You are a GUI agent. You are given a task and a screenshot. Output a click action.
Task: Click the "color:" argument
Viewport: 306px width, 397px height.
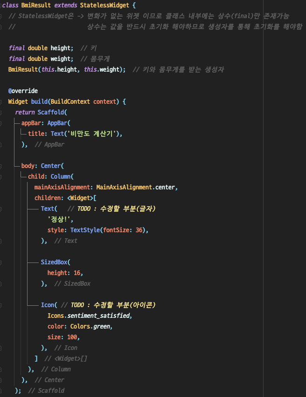(57, 326)
